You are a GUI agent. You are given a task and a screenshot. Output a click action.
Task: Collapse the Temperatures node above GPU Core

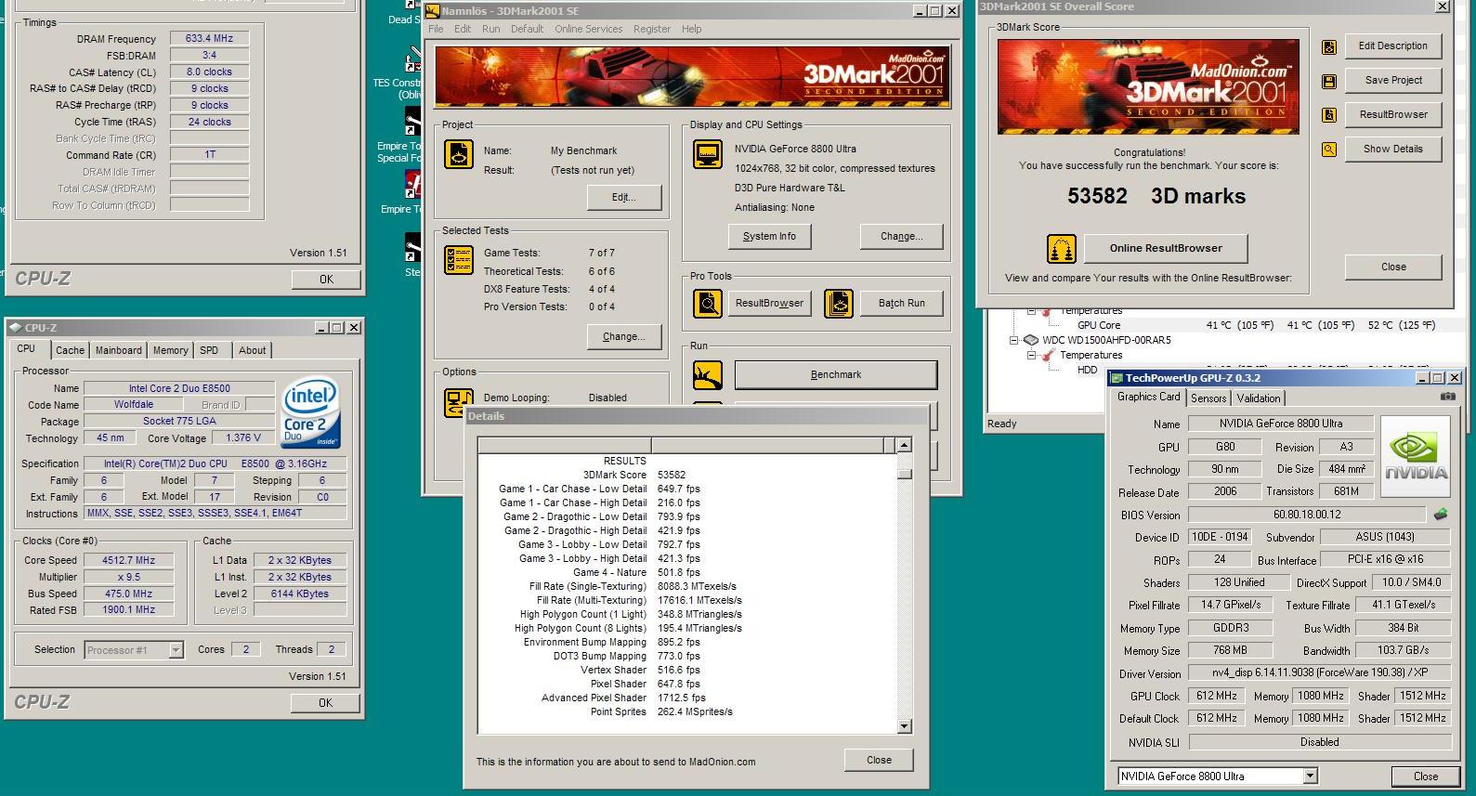pos(1031,311)
